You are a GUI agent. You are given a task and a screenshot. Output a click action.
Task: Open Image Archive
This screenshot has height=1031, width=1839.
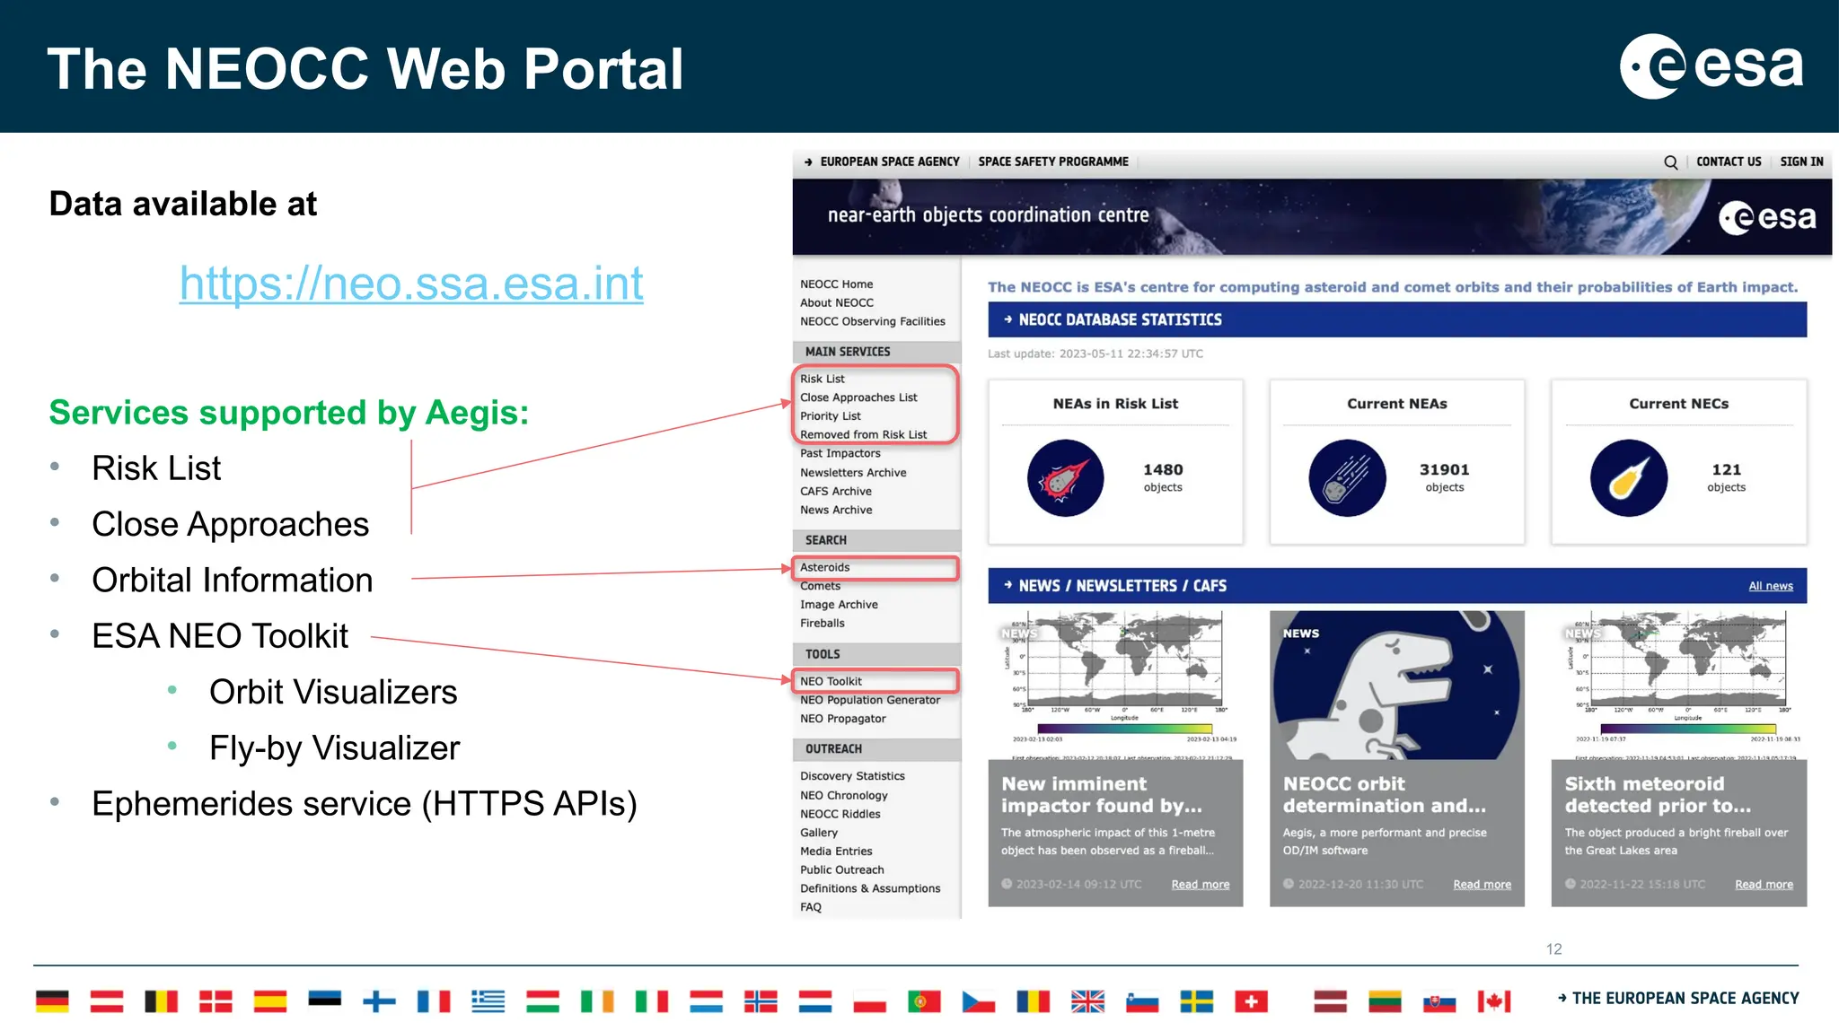(839, 605)
